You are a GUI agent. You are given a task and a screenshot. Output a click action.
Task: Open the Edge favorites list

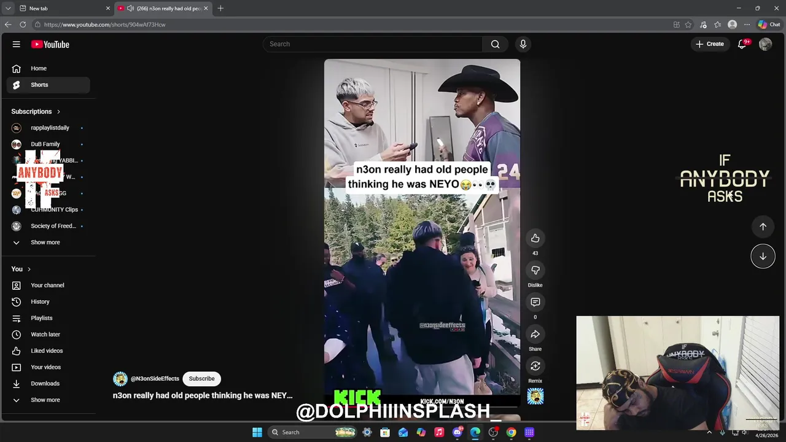click(717, 25)
